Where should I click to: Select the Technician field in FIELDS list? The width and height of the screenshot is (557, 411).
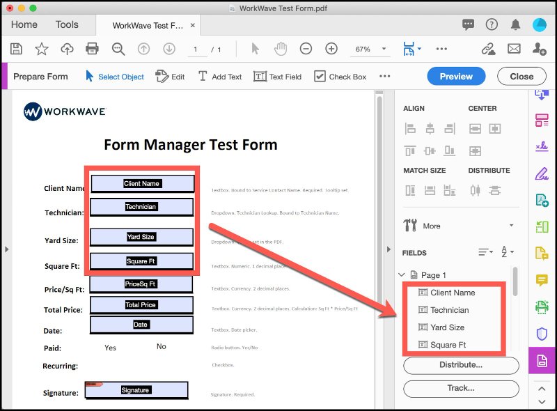point(449,310)
